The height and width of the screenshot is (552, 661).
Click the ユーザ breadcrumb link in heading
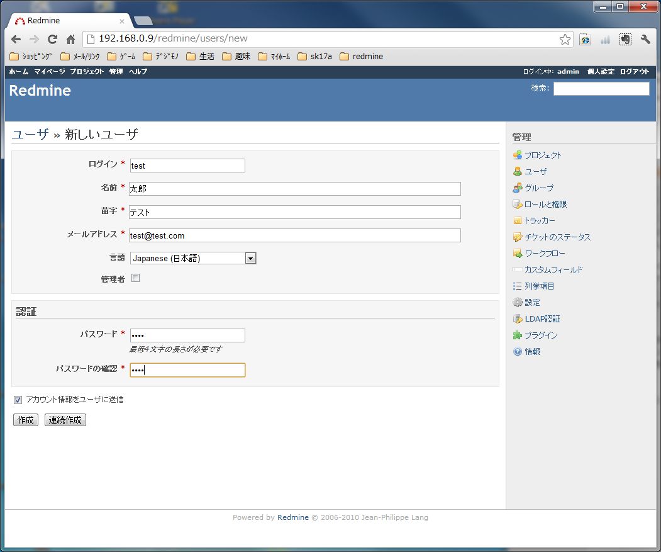tap(30, 134)
